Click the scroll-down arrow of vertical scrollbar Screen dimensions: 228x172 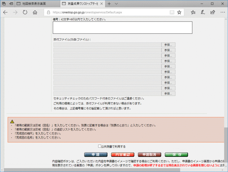pos(226,166)
